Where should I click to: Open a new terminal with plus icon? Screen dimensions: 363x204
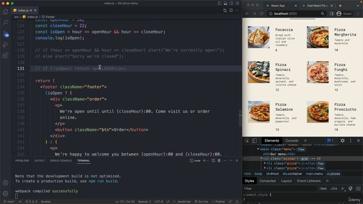click(204, 160)
